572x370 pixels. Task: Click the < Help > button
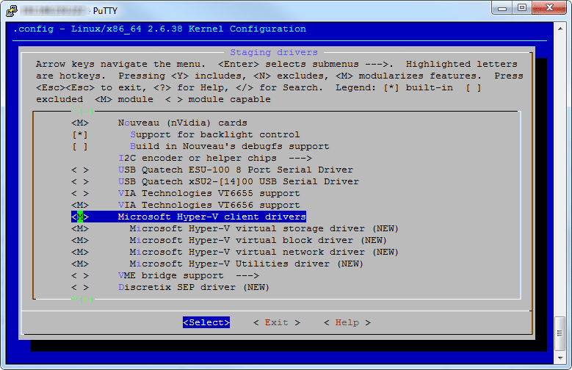pos(347,322)
